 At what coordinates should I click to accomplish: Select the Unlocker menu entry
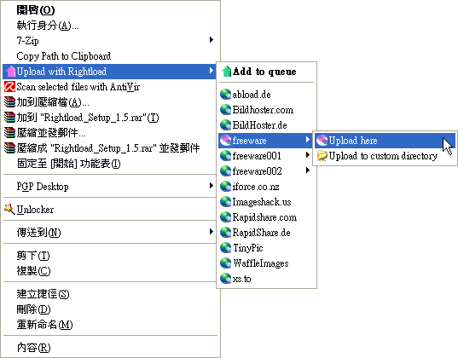[110, 210]
